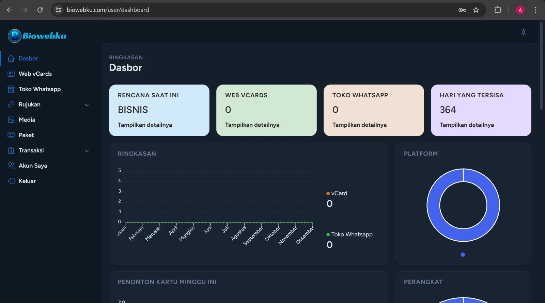
Task: Click the page vertical scrollbar
Action: tap(542, 66)
